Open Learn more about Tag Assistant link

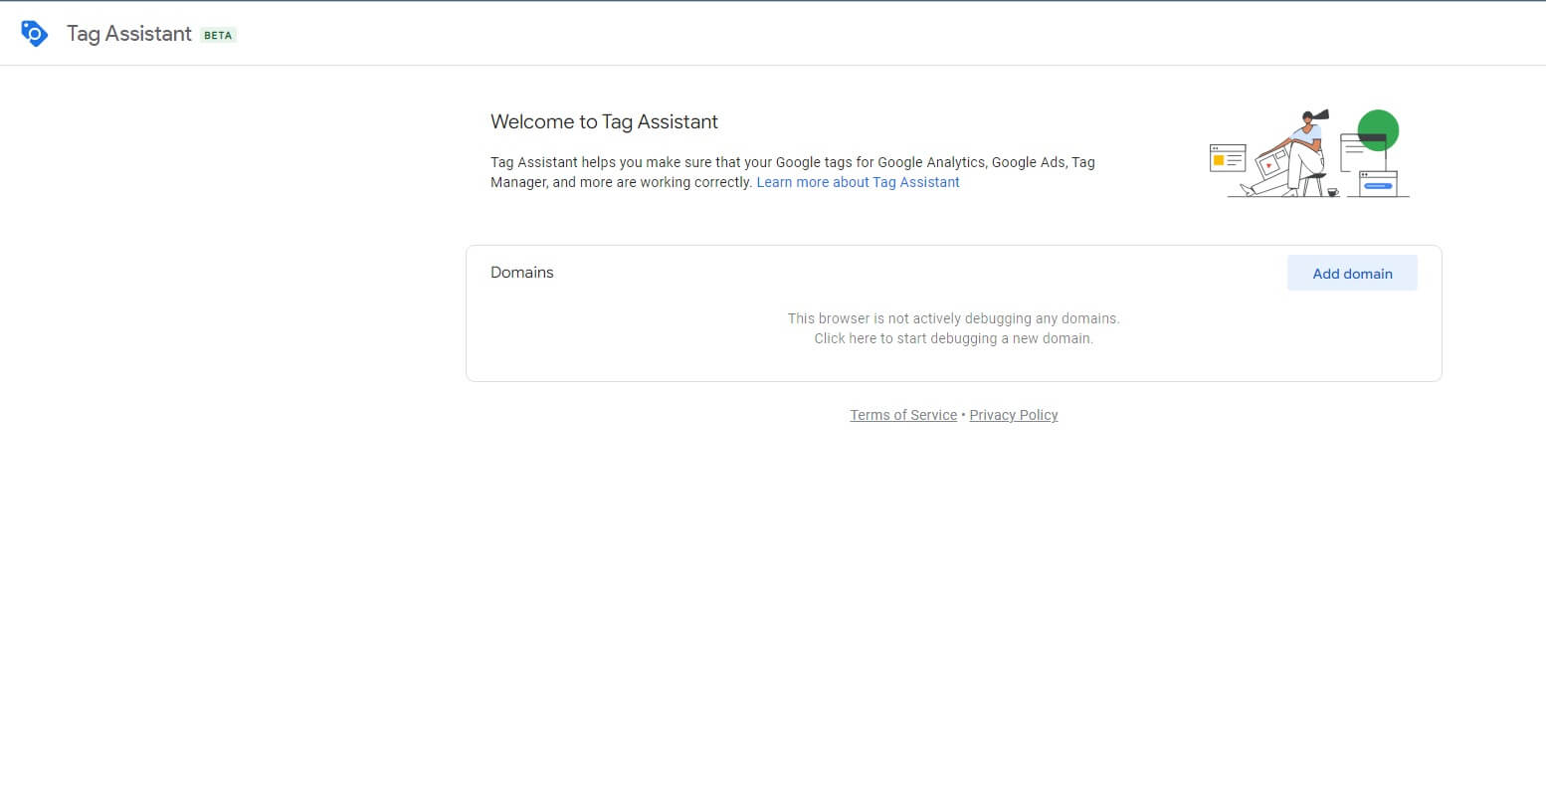858,182
